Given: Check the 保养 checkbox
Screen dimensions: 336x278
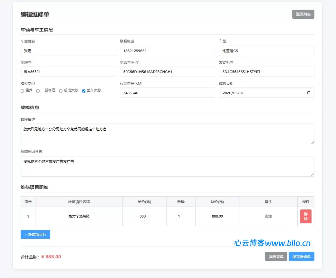Looking at the screenshot, I should (22, 91).
